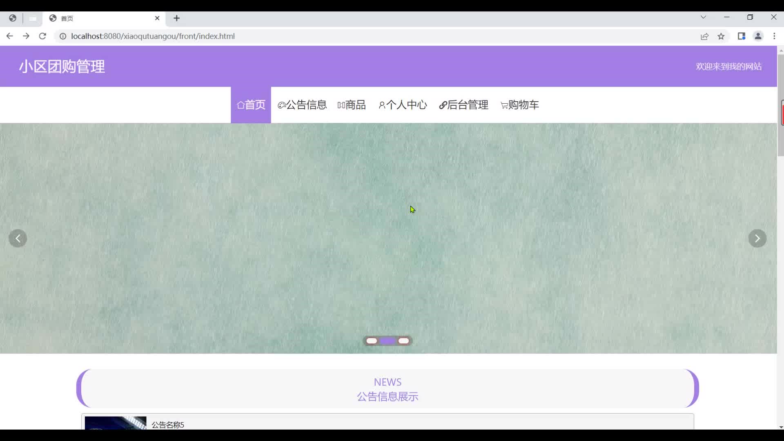Click the address bar URL
This screenshot has height=441, width=784.
pyautogui.click(x=153, y=36)
